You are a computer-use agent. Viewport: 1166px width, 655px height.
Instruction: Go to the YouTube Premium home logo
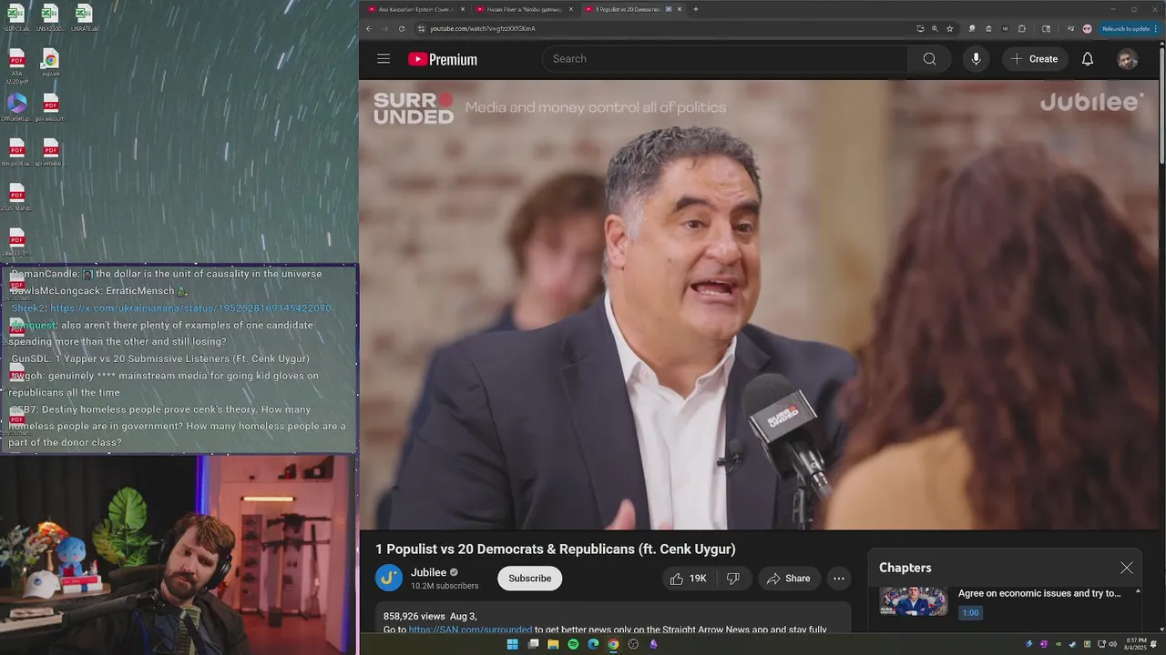coord(443,59)
